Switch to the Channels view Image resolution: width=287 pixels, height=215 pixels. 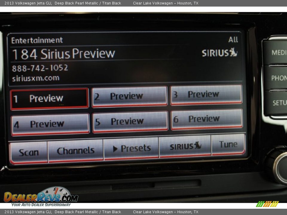76,150
